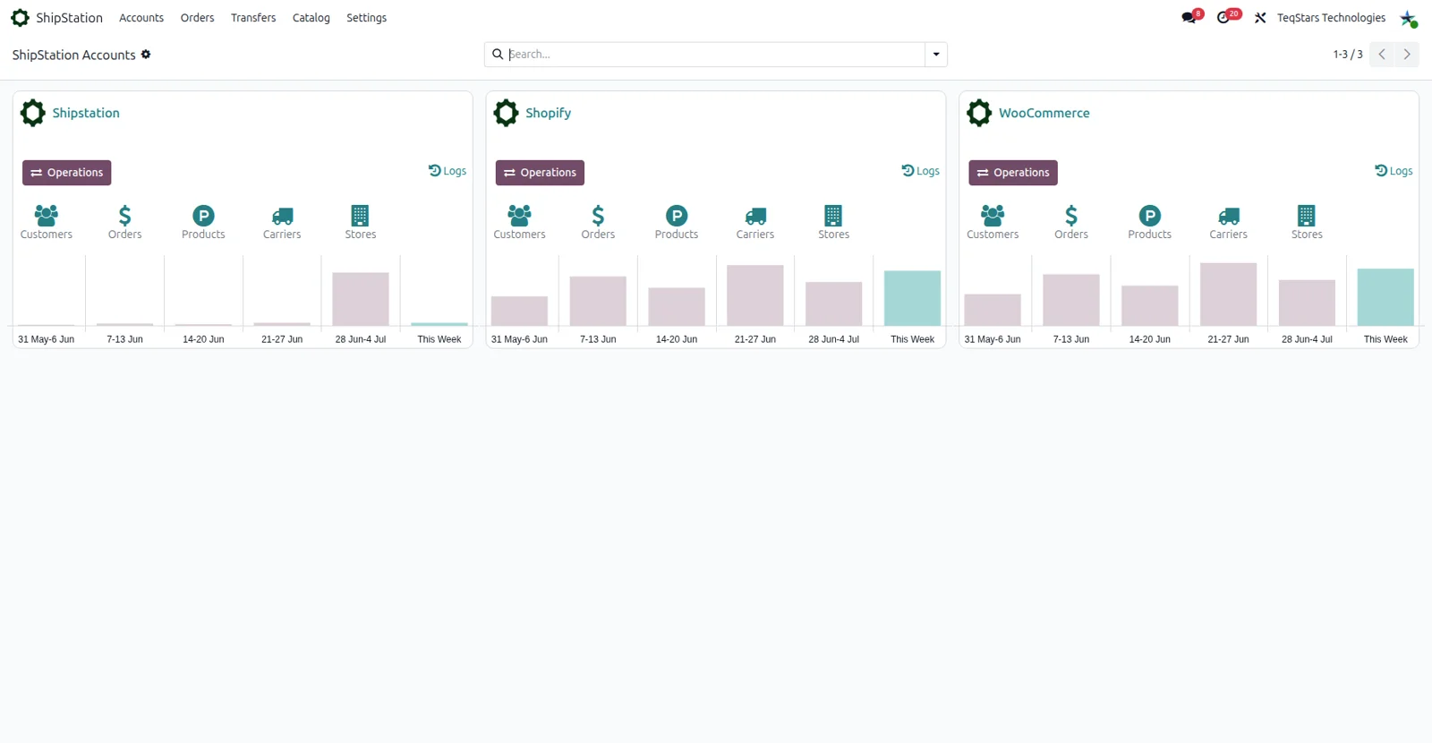Open Customers in the Shopify card
1432x743 pixels.
click(519, 222)
